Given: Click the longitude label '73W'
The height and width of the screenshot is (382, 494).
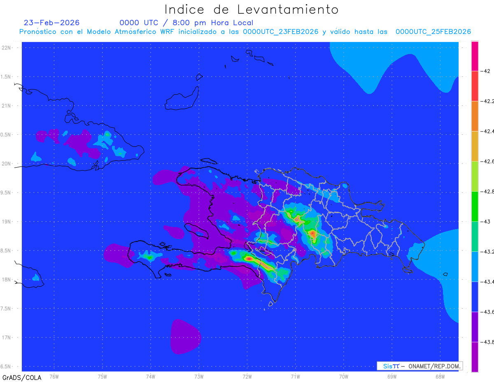Looking at the screenshot, I should tap(198, 376).
